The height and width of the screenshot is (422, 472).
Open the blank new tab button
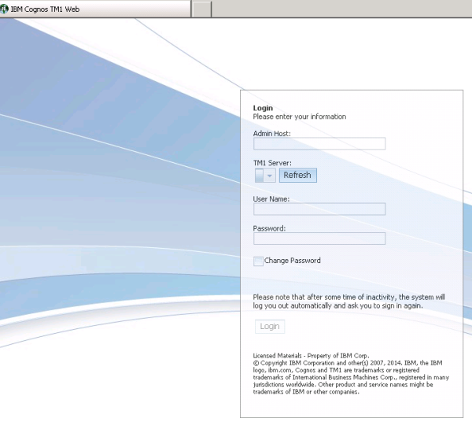point(201,9)
